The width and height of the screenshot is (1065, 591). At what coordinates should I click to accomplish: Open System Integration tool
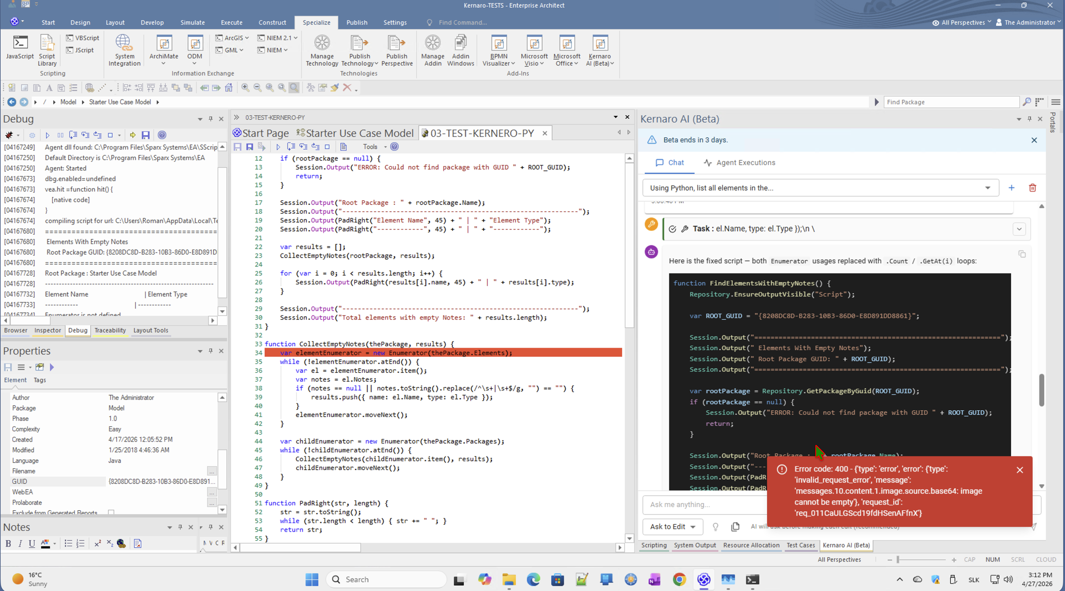(x=124, y=50)
